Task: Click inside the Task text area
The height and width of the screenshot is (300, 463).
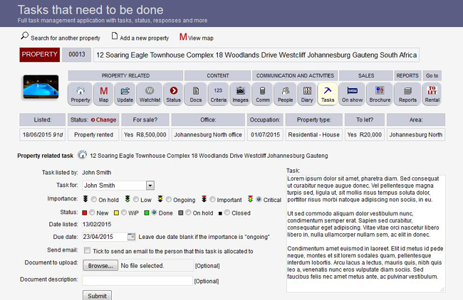Action: coord(366,234)
